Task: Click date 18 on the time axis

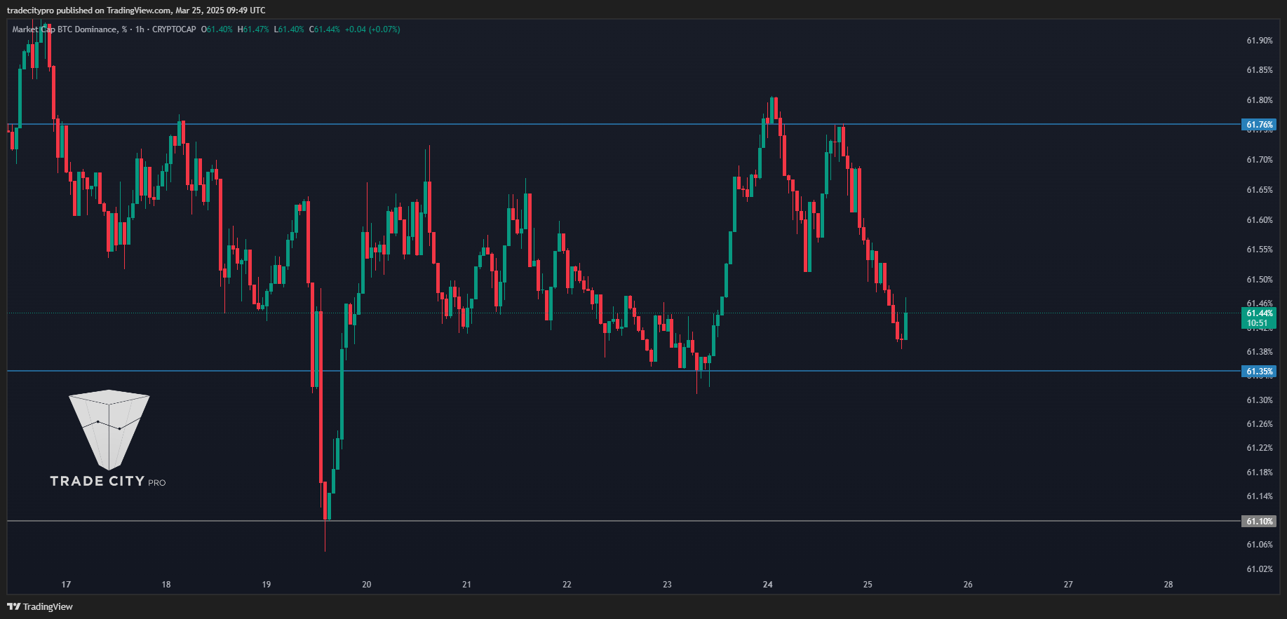Action: tap(166, 585)
